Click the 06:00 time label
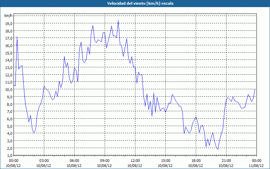Image resolution: width=270 pixels, height=169 pixels. (74, 161)
